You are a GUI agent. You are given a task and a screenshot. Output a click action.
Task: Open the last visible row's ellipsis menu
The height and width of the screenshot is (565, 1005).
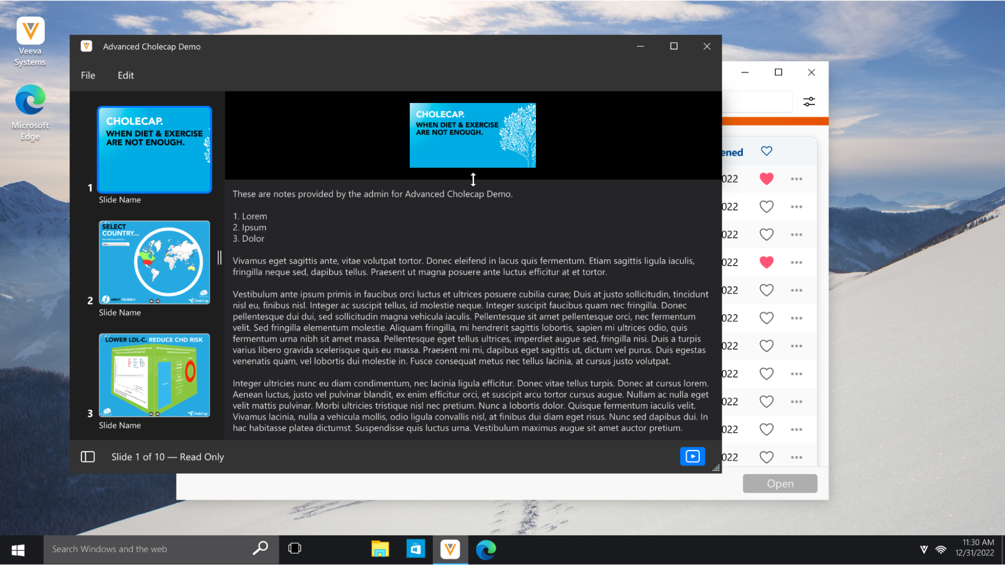[796, 457]
